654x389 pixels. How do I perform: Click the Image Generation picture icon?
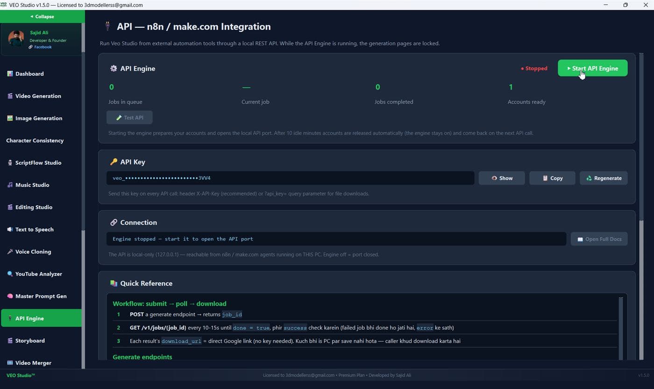pyautogui.click(x=10, y=118)
